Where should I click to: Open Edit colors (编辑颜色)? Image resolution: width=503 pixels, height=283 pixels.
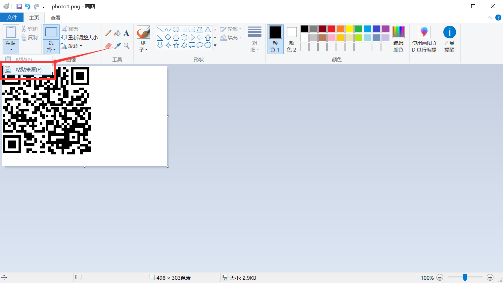398,39
